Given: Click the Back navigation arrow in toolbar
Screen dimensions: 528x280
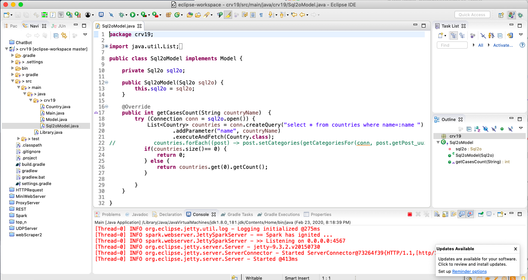Looking at the screenshot, I should [302, 15].
